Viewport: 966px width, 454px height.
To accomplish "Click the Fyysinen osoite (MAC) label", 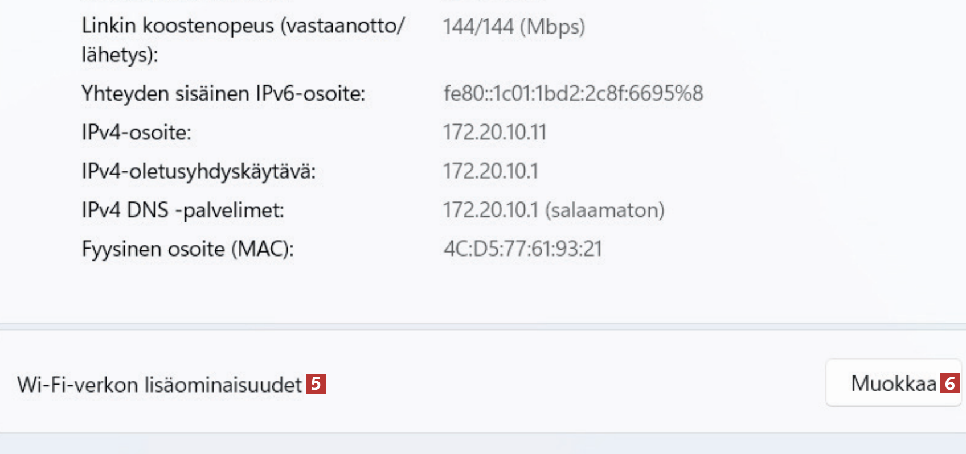I will [x=187, y=249].
